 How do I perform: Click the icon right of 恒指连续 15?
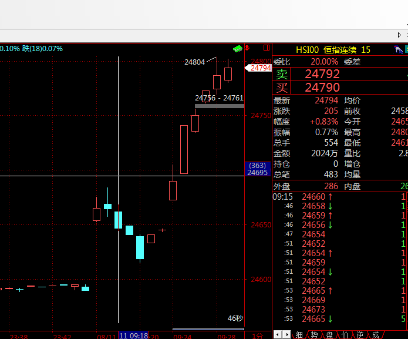click(x=398, y=50)
